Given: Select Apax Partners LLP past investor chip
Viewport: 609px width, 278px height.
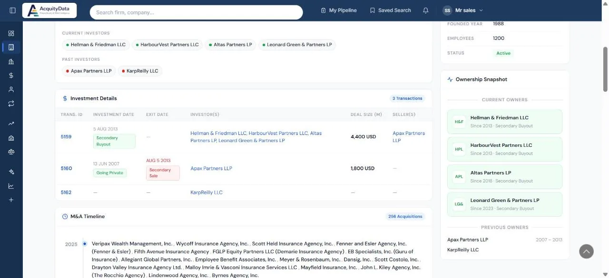Looking at the screenshot, I should [88, 71].
